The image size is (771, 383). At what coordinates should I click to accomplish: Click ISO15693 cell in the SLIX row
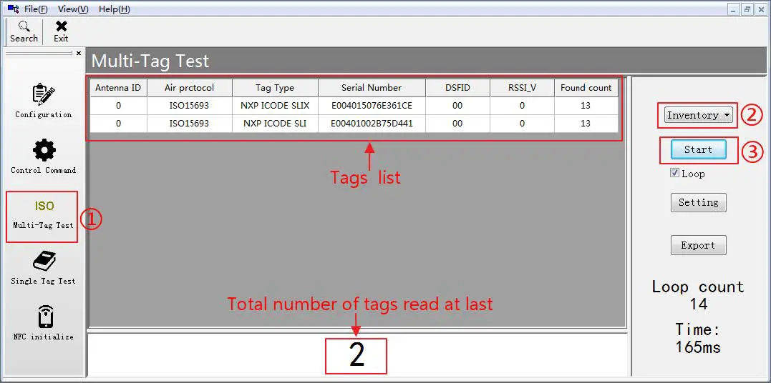click(189, 106)
